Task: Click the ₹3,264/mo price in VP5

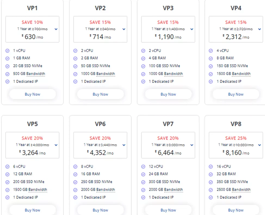Action: coord(32,153)
